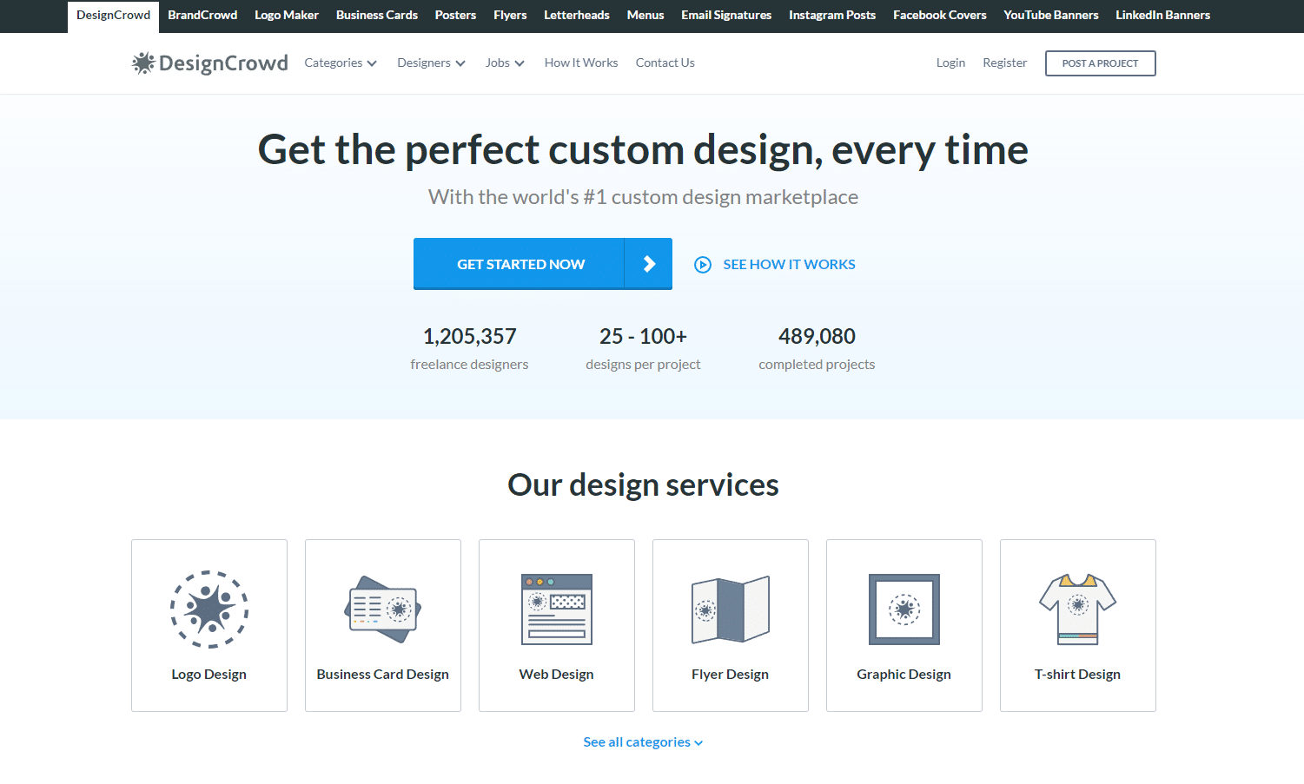The width and height of the screenshot is (1304, 784).
Task: Click the play icon beside See How It Works
Action: point(703,264)
